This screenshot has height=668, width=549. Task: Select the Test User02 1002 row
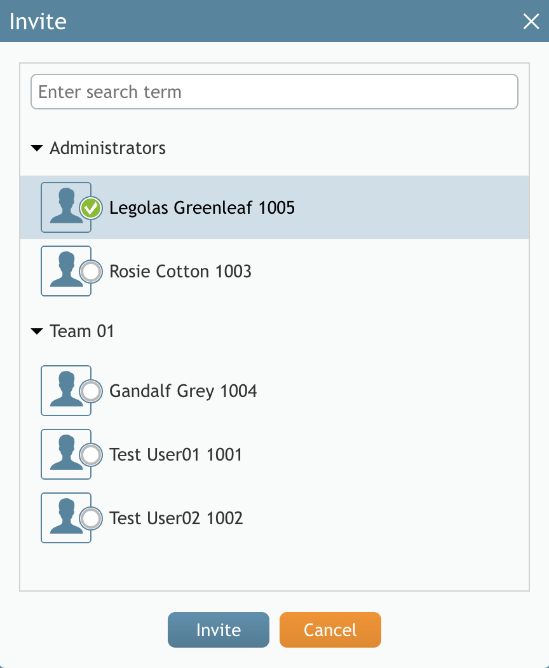pyautogui.click(x=274, y=518)
